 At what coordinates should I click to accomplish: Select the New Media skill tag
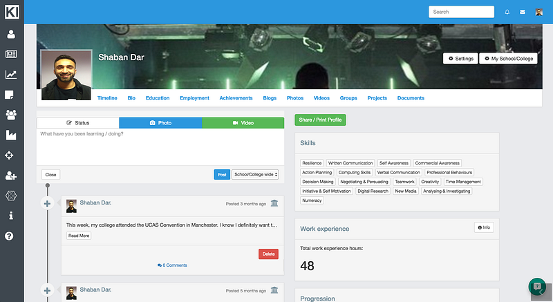point(406,191)
